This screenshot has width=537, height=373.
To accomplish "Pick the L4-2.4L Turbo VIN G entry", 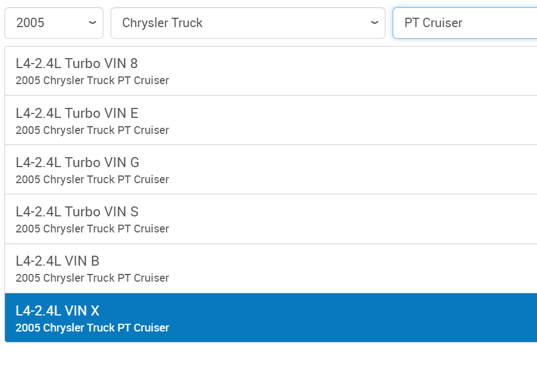I will [x=77, y=163].
